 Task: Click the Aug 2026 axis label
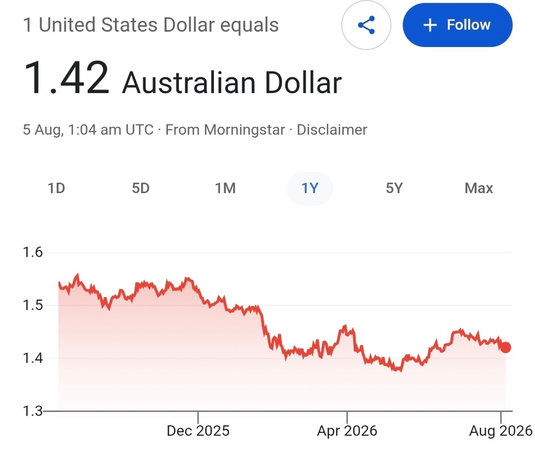coord(501,431)
